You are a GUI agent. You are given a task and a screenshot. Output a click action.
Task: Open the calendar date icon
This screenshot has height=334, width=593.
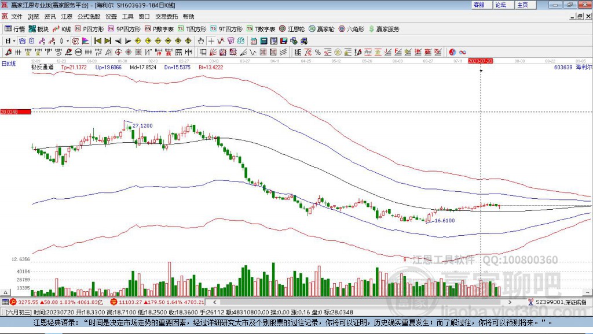[x=254, y=41]
